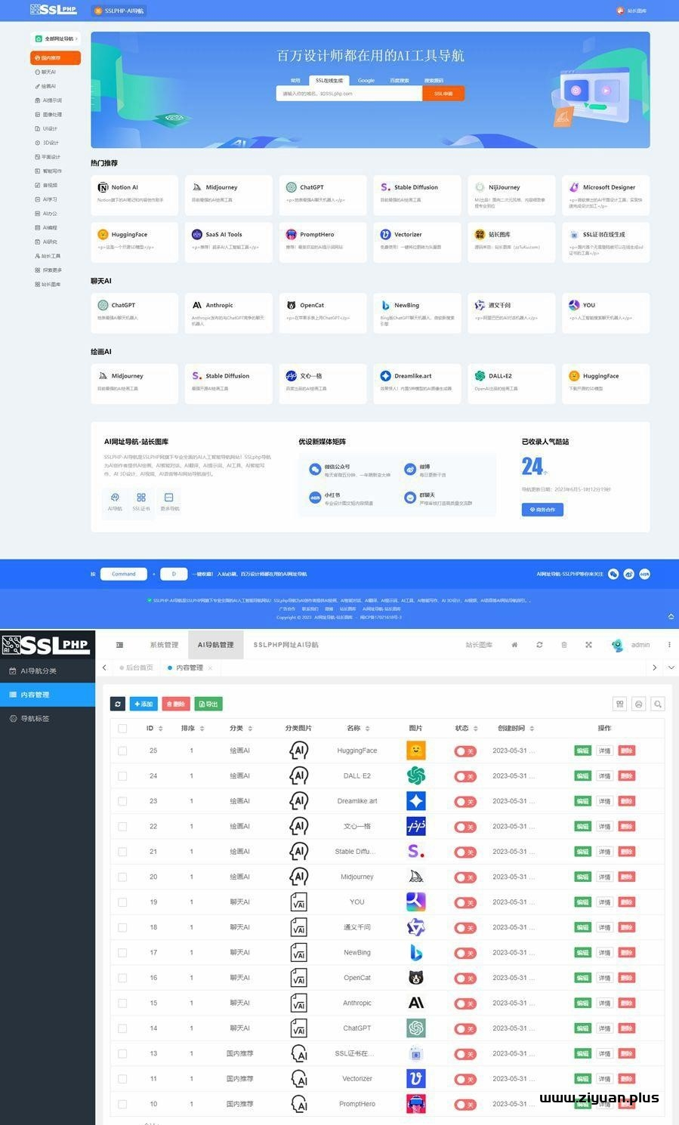Click the 商务合作 button

(x=542, y=510)
